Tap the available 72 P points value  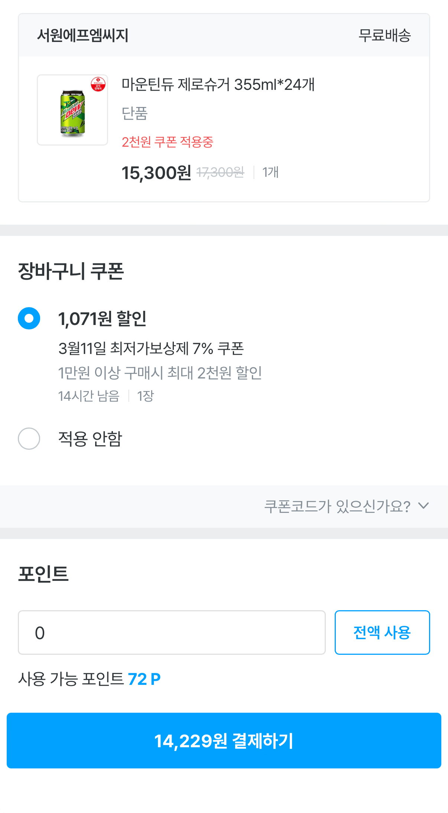pos(144,679)
